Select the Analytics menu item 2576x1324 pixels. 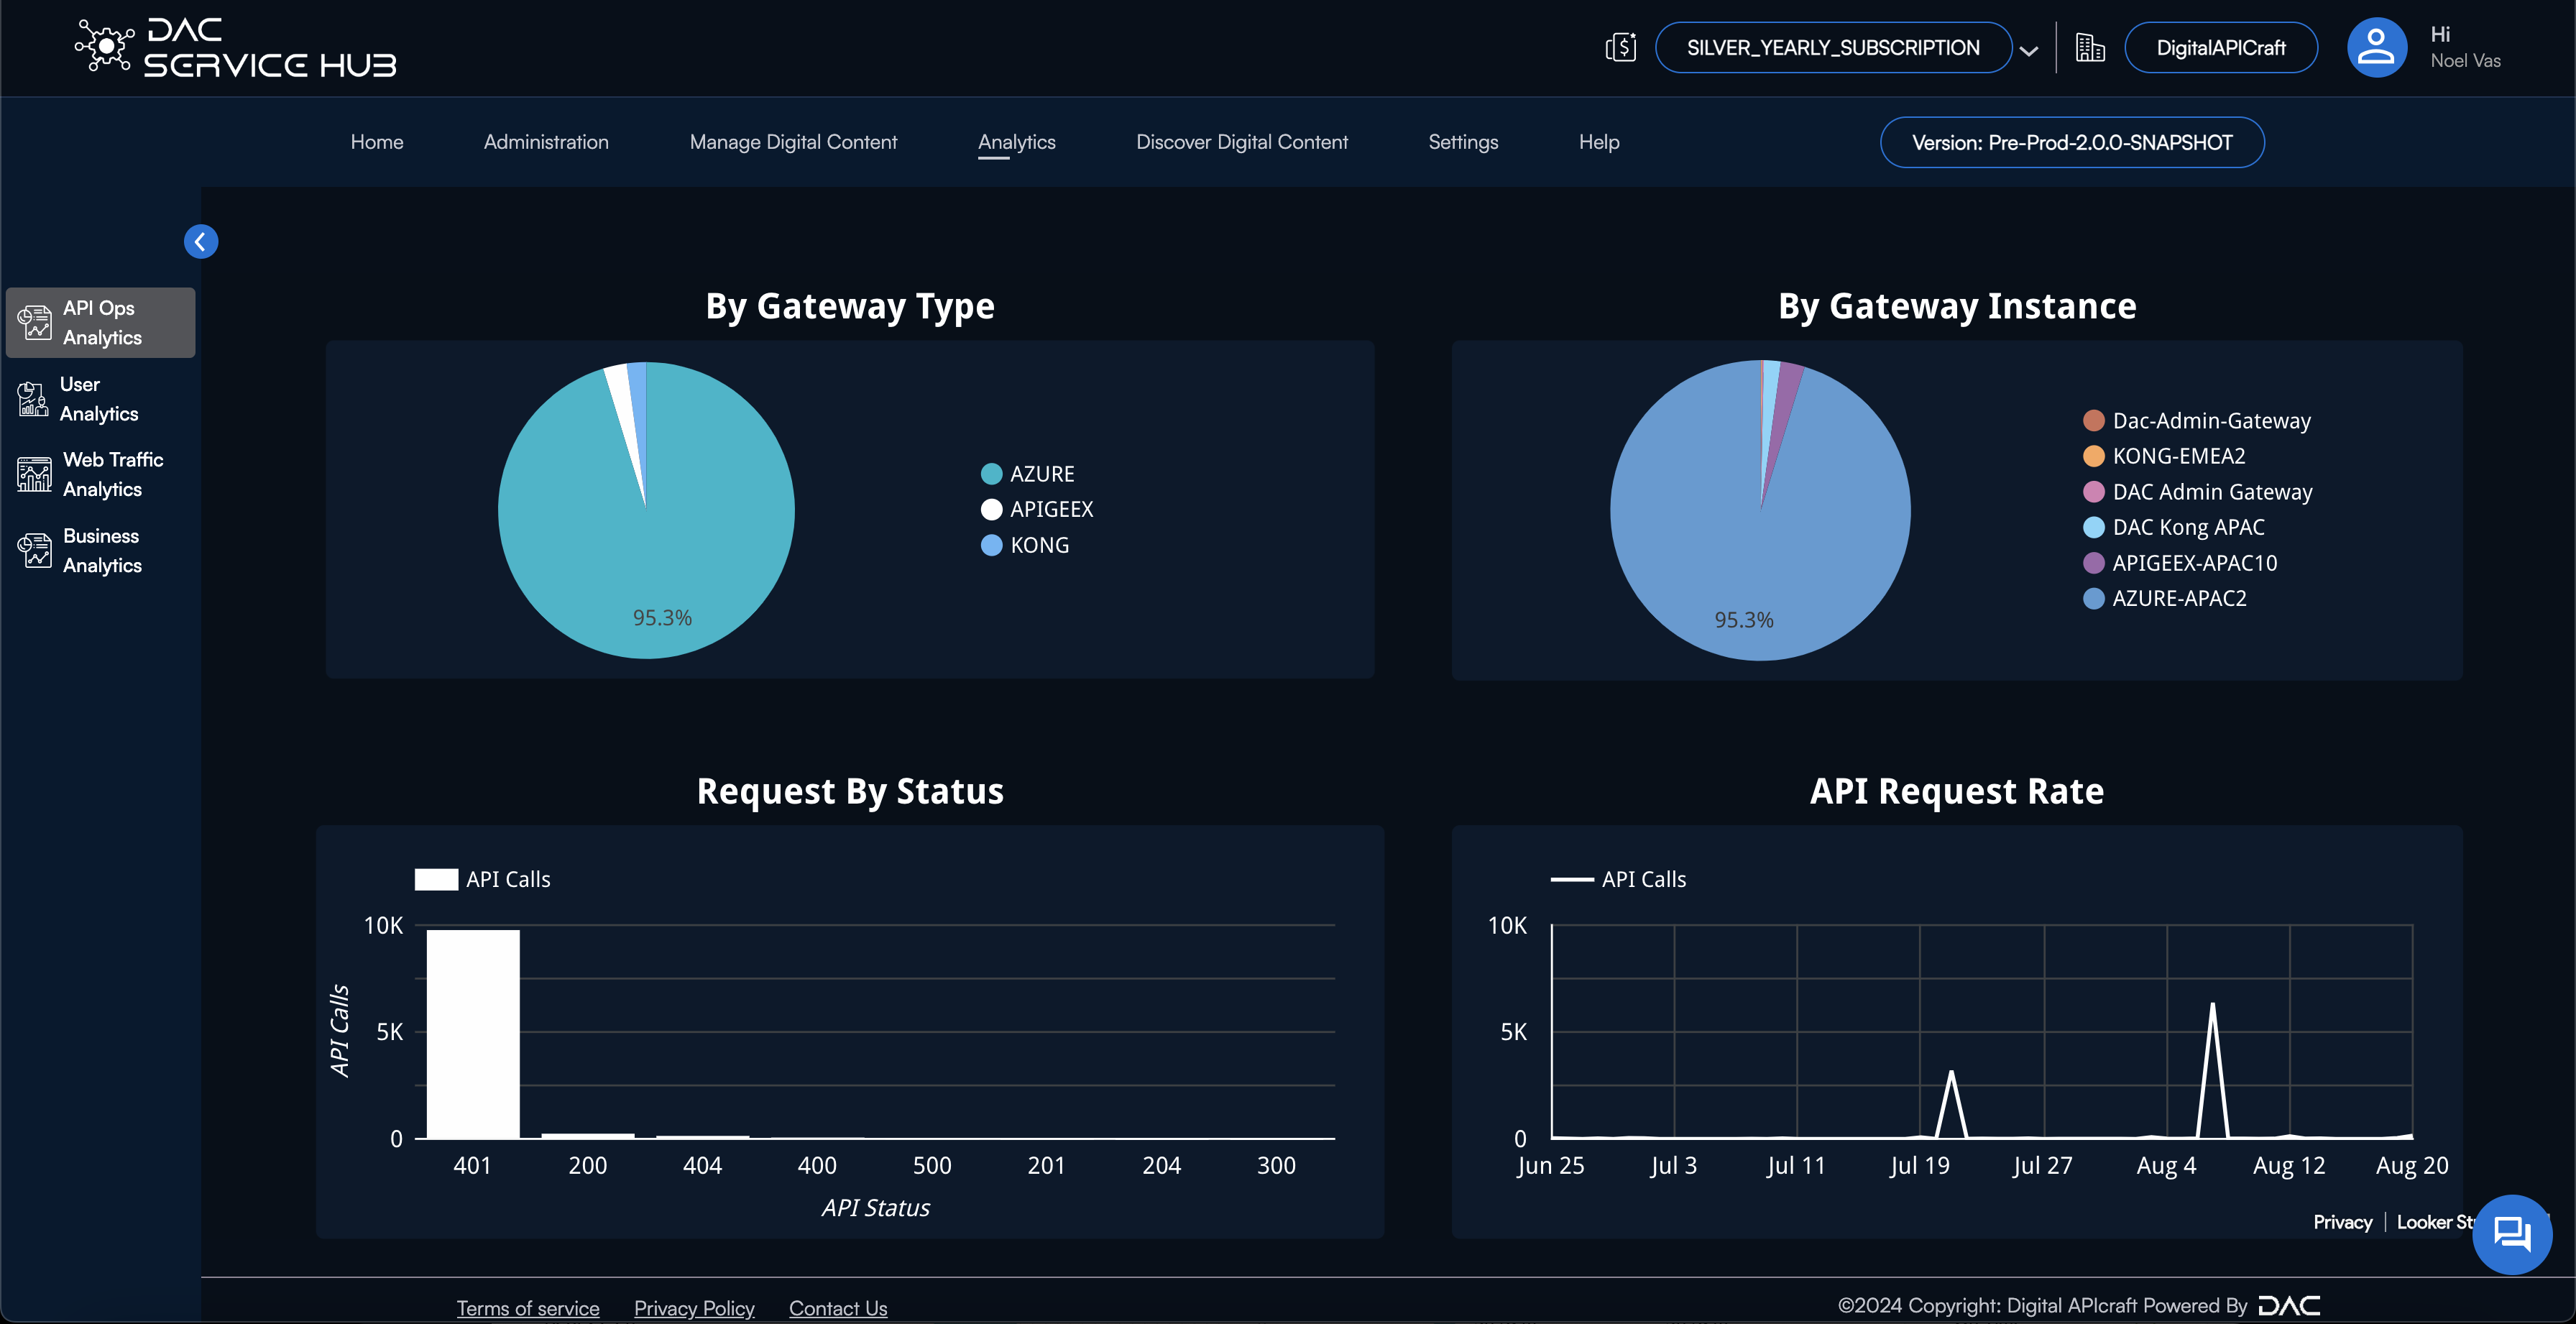click(x=1017, y=142)
